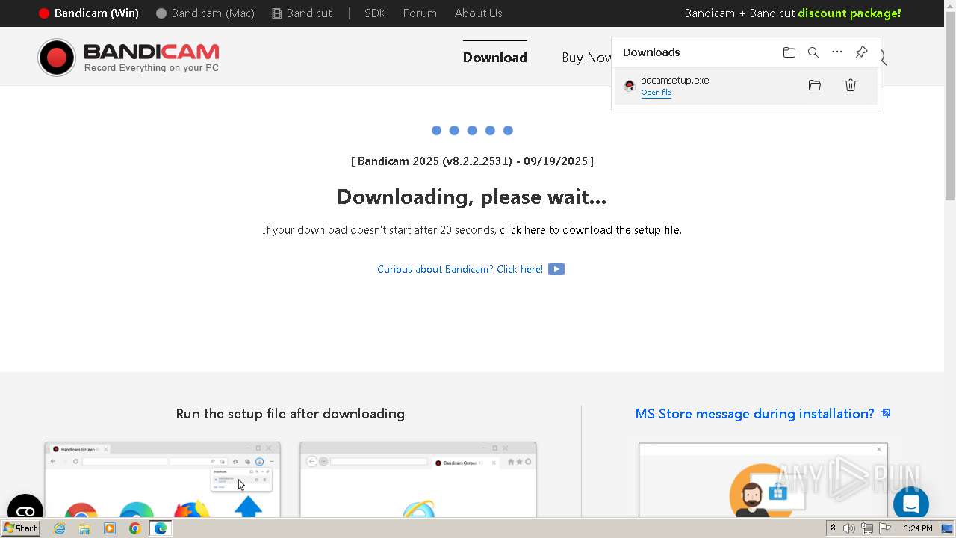Open 'Curious about Bandicam? Click here!' link
956x538 pixels.
(x=460, y=269)
